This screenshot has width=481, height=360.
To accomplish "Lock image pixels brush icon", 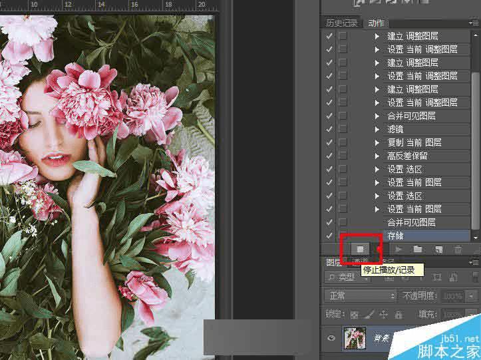I will click(370, 315).
